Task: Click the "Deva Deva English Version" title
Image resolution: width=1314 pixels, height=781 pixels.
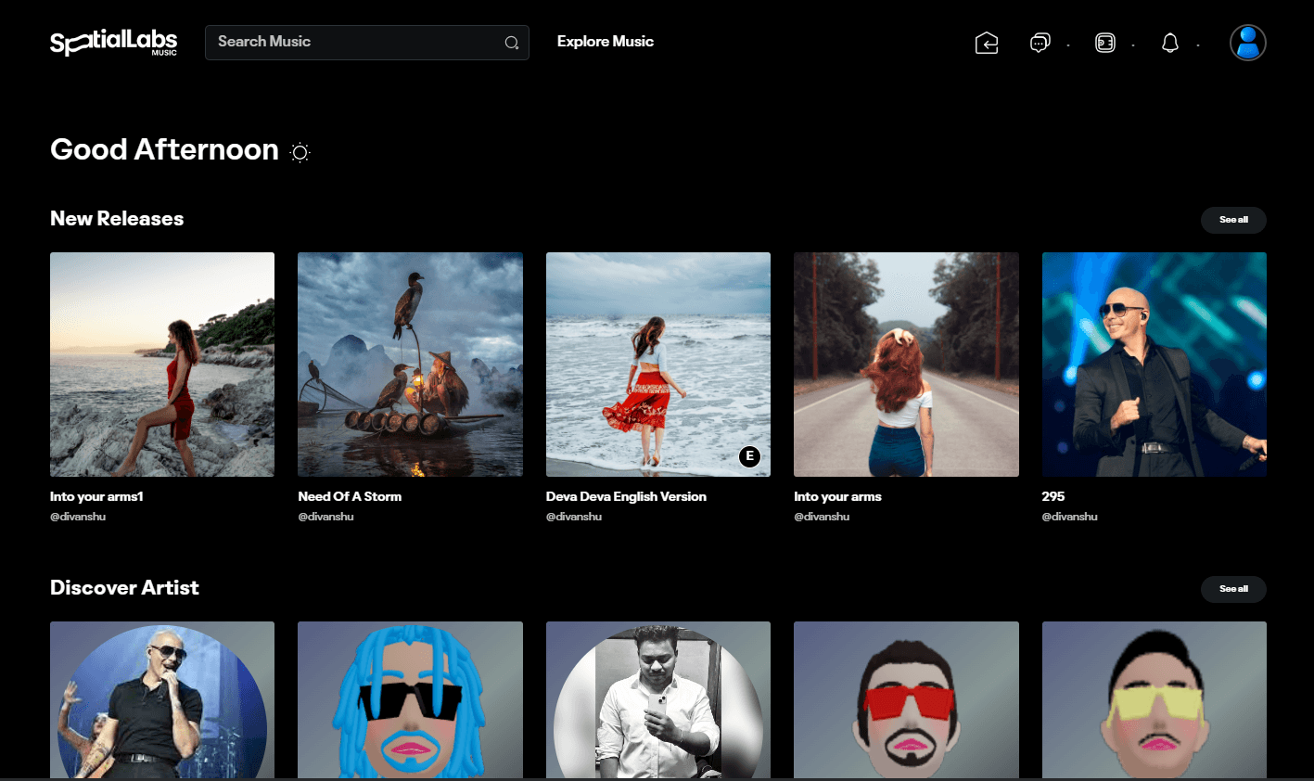Action: click(x=626, y=496)
